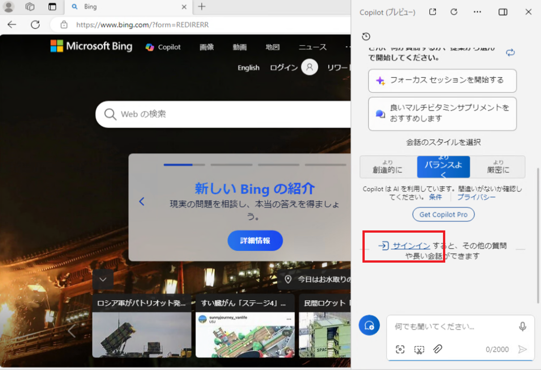Open the 民間ロケット news card
The width and height of the screenshot is (541, 370).
click(x=325, y=325)
